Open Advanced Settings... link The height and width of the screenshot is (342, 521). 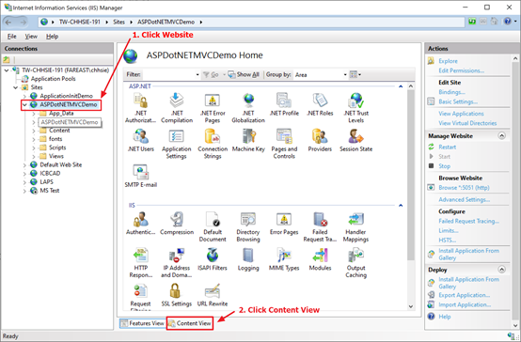[465, 199]
